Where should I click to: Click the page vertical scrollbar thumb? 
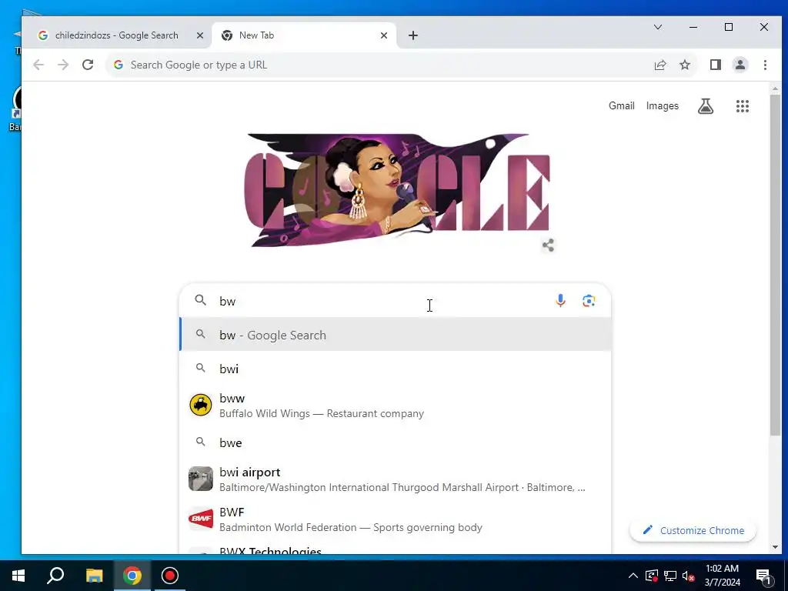tap(775, 265)
